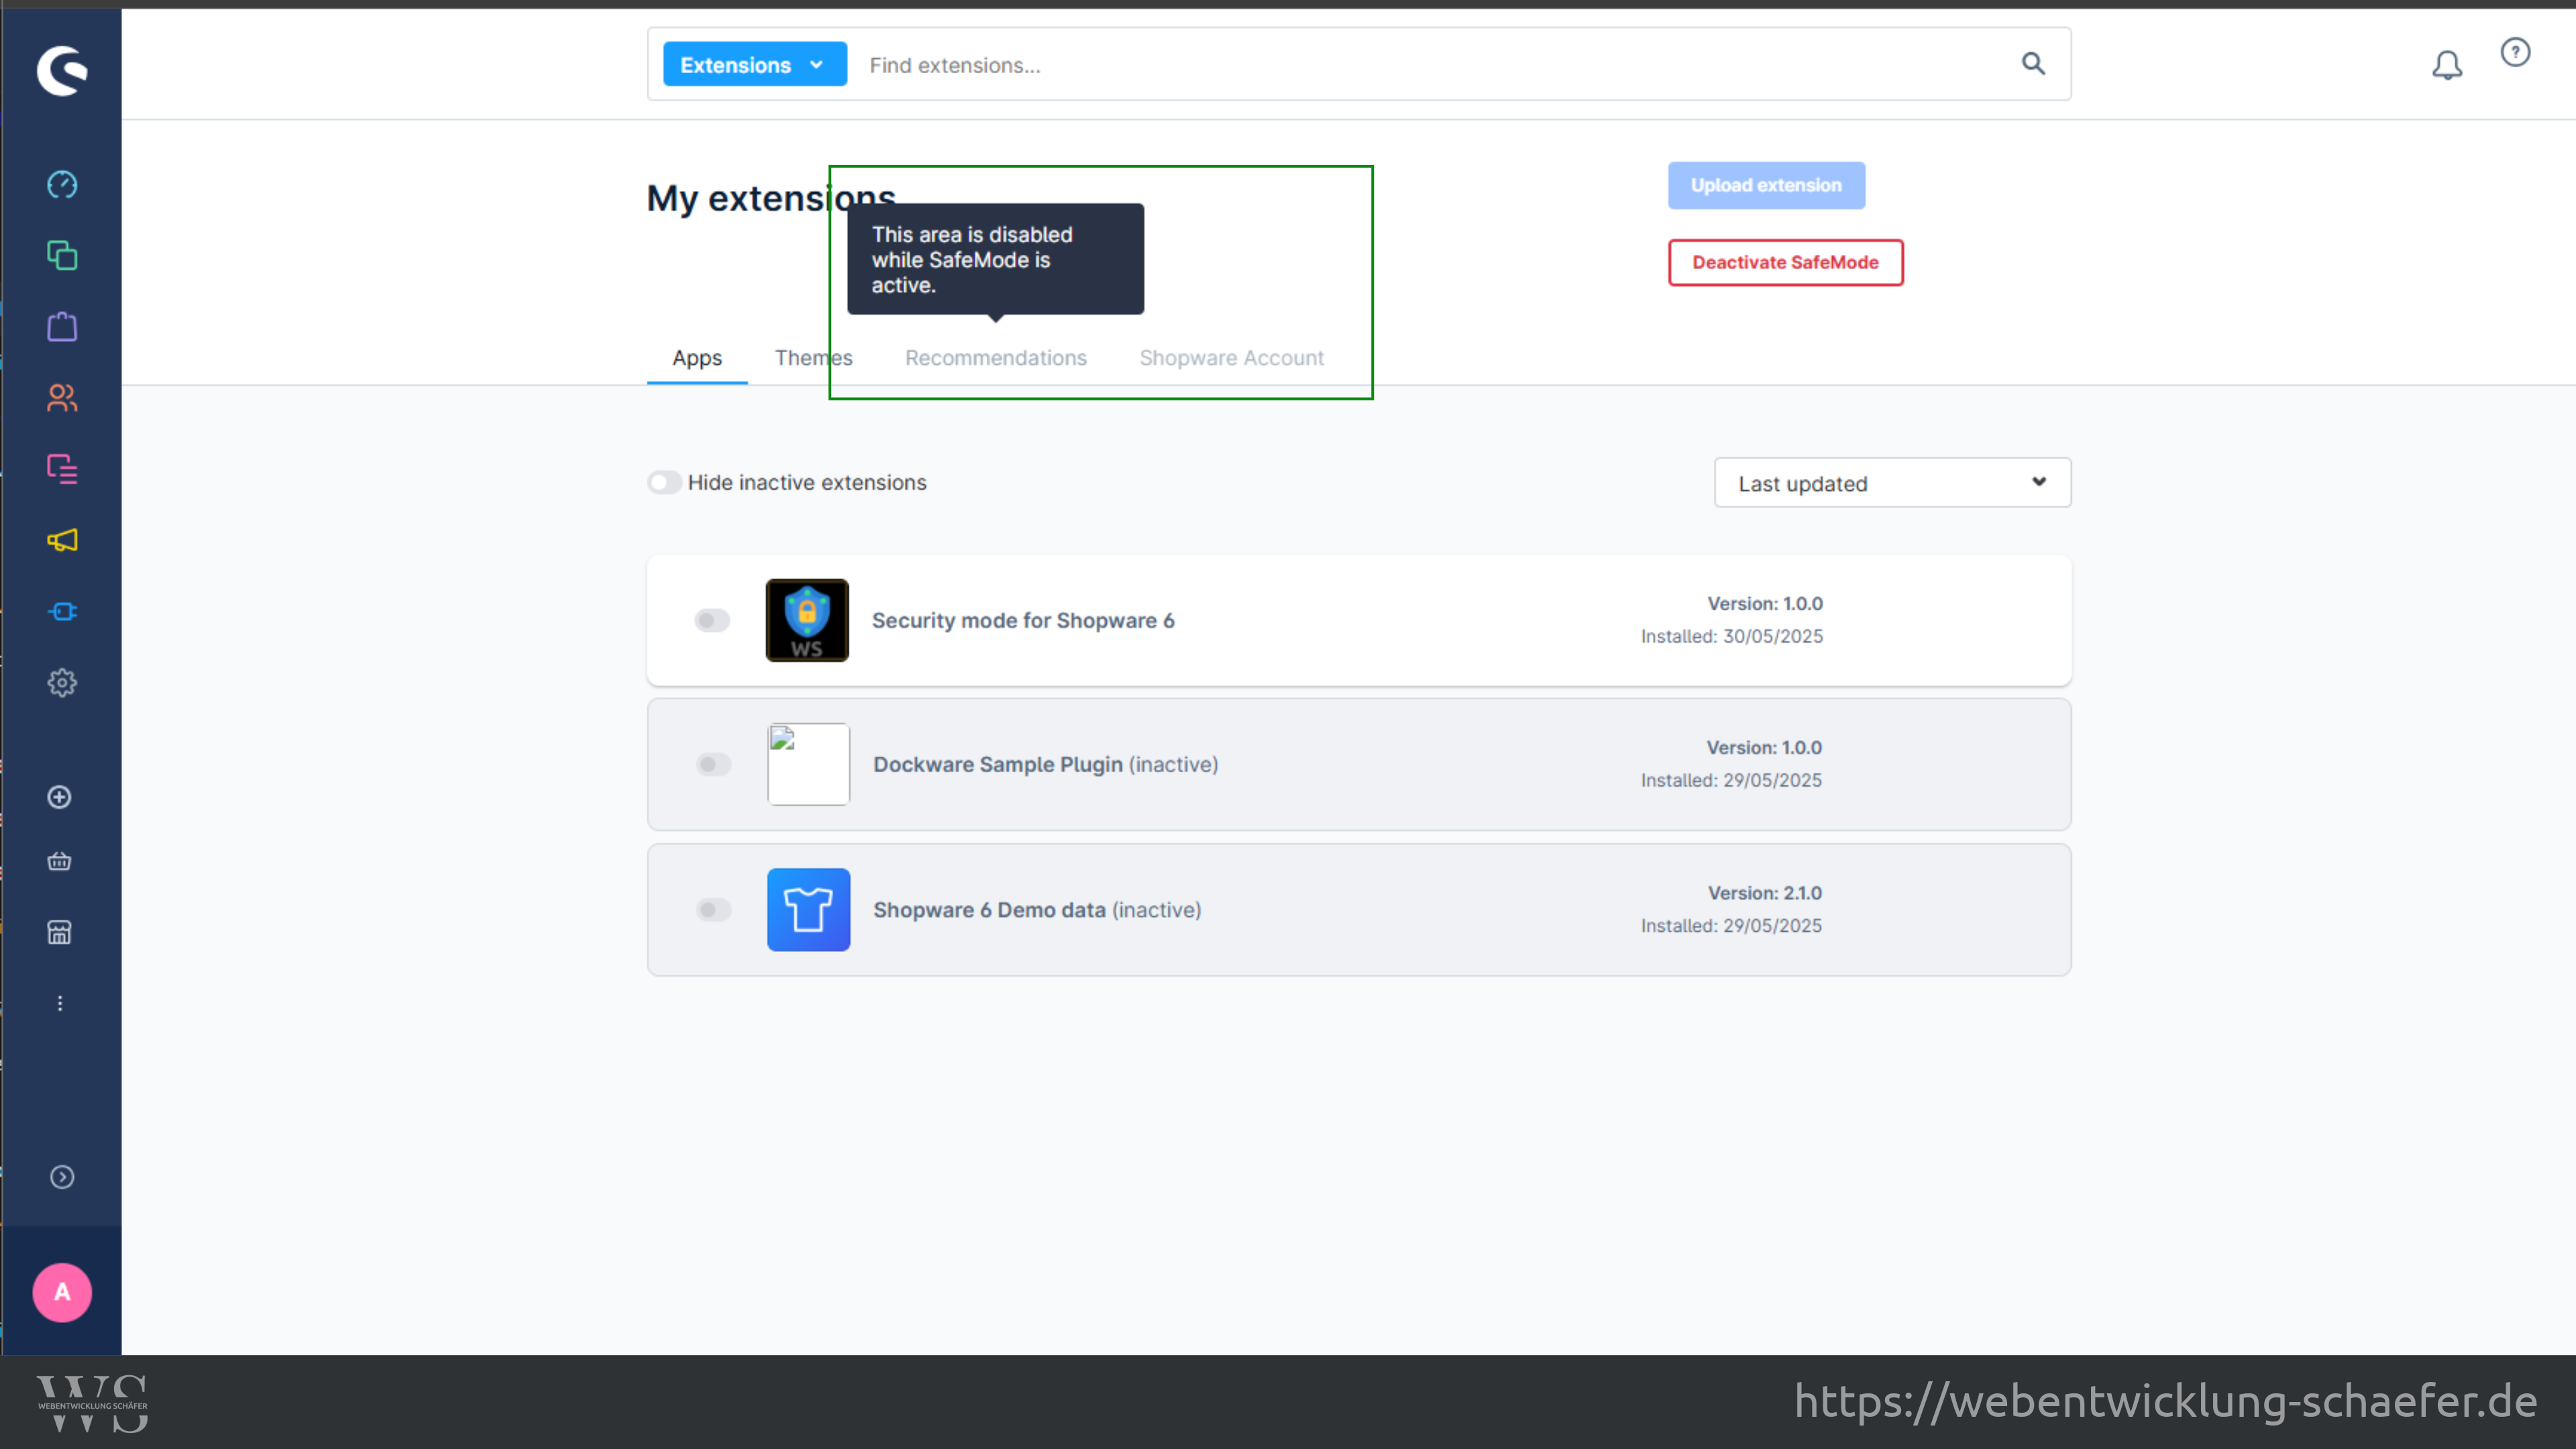The image size is (2576, 1449).
Task: Click the Upload extension button
Action: point(1766,185)
